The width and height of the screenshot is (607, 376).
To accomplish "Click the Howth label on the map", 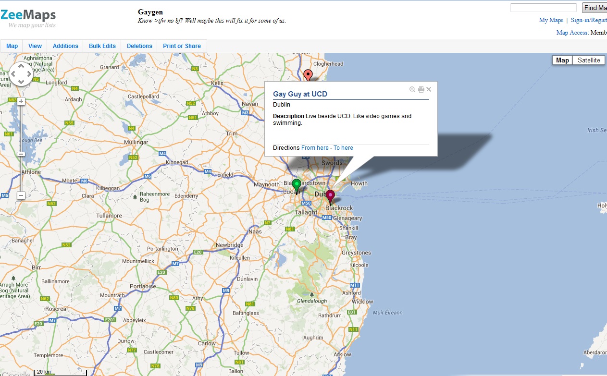I will coord(359,183).
